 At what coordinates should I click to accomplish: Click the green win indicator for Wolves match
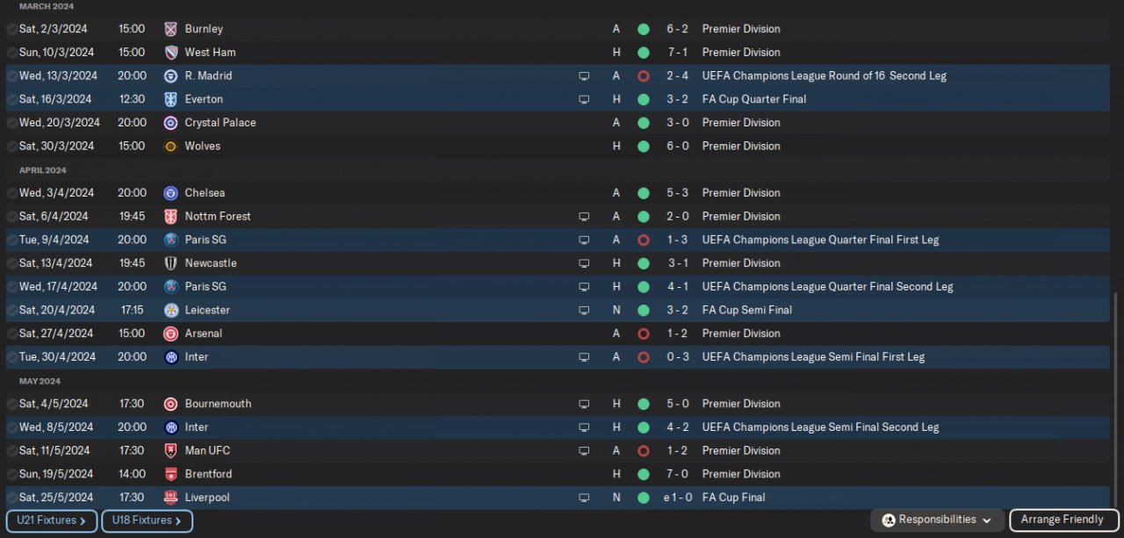tap(644, 147)
